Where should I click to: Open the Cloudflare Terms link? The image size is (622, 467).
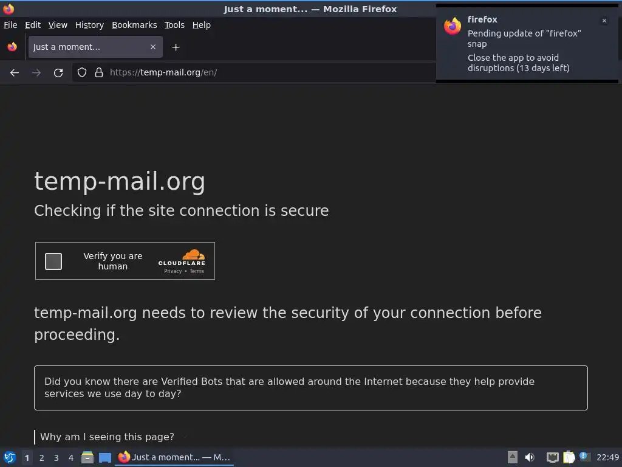tap(197, 271)
